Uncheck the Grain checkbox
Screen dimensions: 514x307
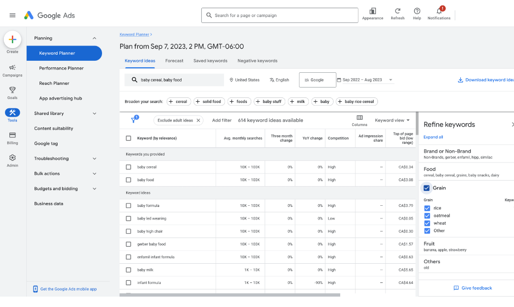click(427, 188)
